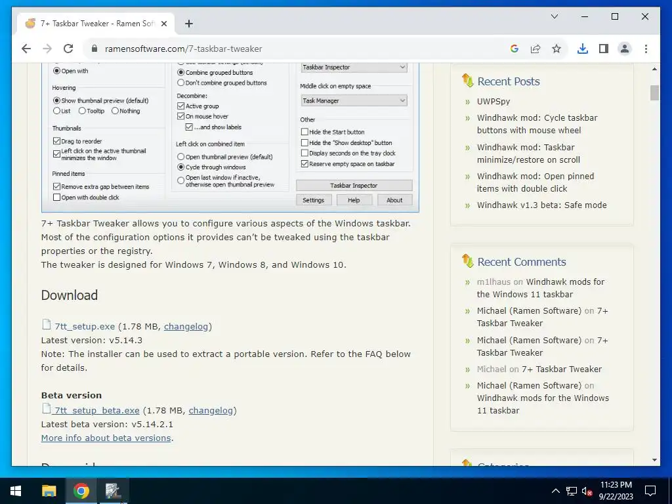This screenshot has height=504, width=672.
Task: Click the Recent Posts heading icon
Action: click(467, 80)
